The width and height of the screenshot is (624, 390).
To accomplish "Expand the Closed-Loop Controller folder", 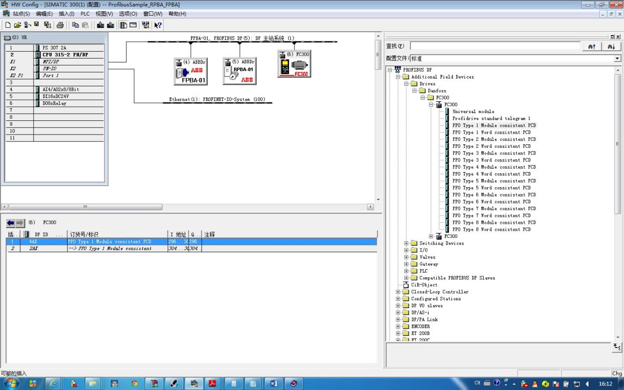I will [398, 292].
